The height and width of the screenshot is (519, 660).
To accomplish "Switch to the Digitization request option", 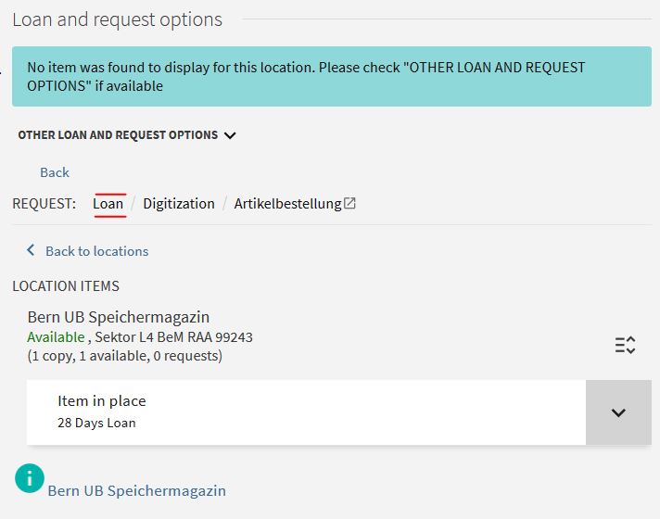I will click(x=179, y=204).
